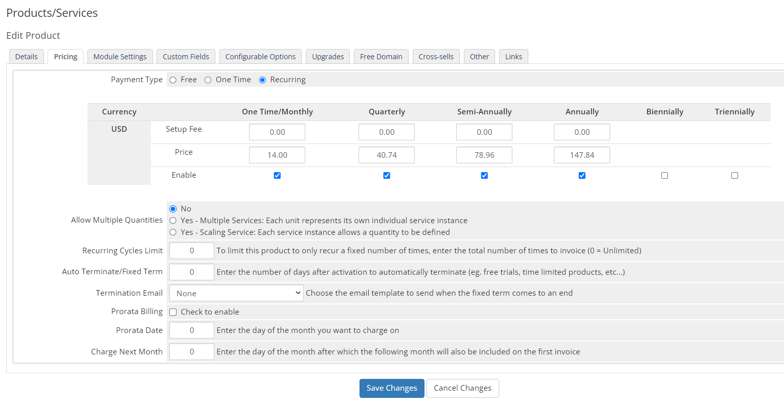Check the Prorata Billing enable box
Image resolution: width=784 pixels, height=406 pixels.
pos(173,312)
